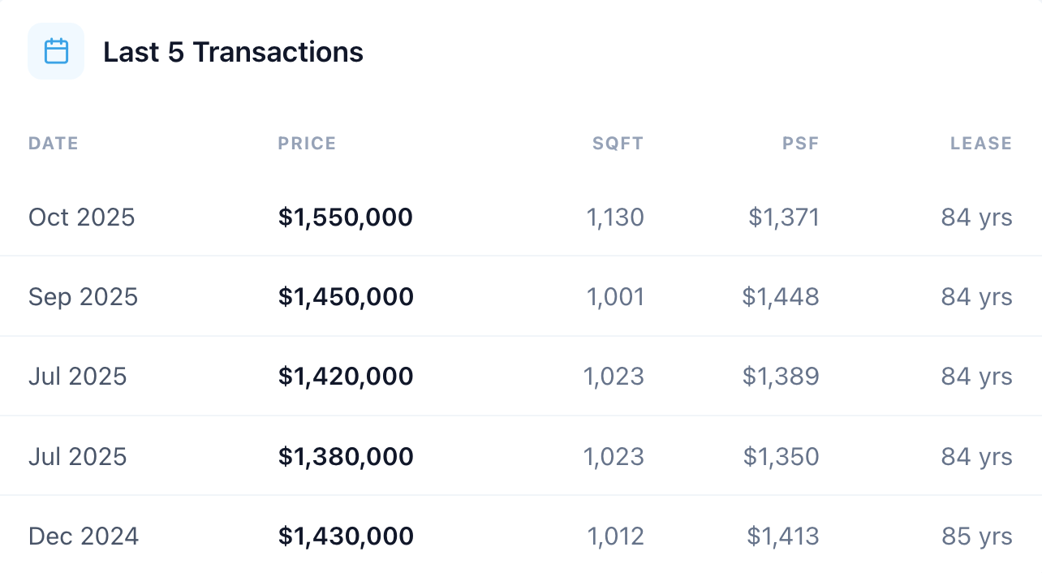Image resolution: width=1042 pixels, height=573 pixels.
Task: Click the calendar icon beside Last 5 Transactions
Action: (56, 51)
